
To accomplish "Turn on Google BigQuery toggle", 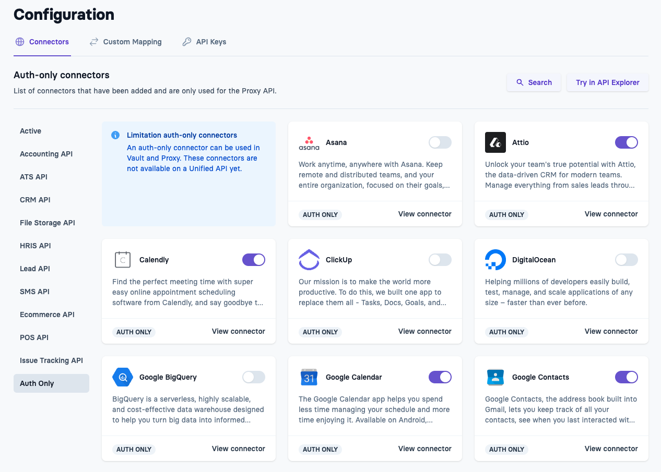I will click(254, 377).
